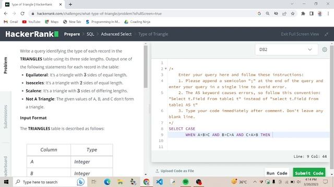Open Chrome three-dot menu
The height and width of the screenshot is (187, 334).
coord(328,14)
